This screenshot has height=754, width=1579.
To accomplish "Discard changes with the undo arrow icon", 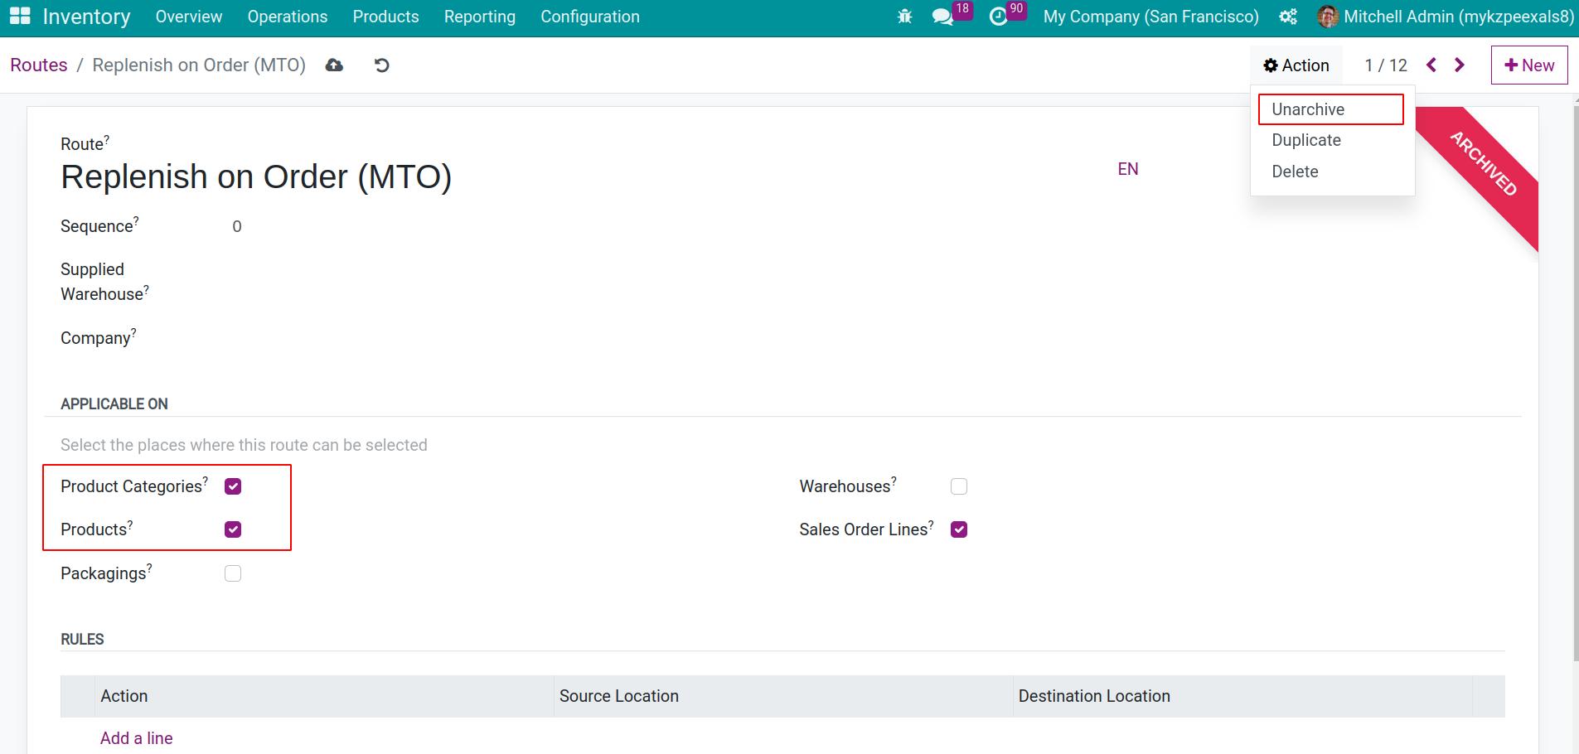I will [x=381, y=65].
